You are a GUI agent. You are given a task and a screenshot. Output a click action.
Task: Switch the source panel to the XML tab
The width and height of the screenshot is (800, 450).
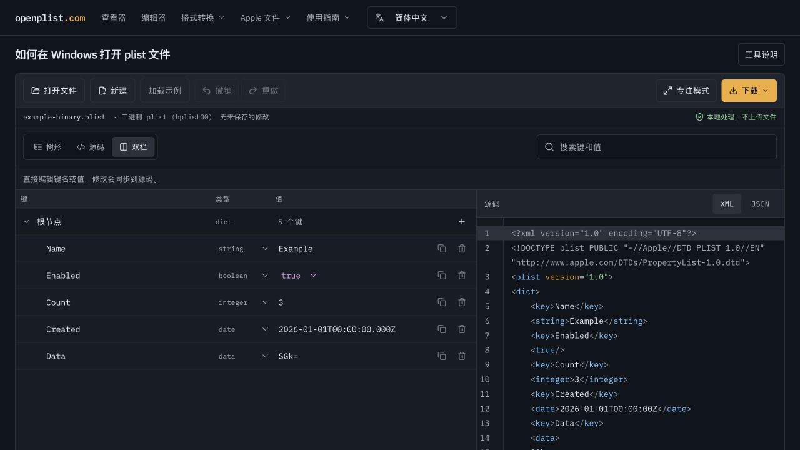727,204
